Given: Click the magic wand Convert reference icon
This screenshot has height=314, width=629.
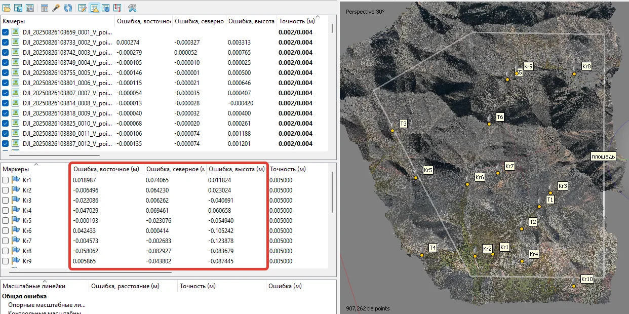Looking at the screenshot, I should pos(56,8).
